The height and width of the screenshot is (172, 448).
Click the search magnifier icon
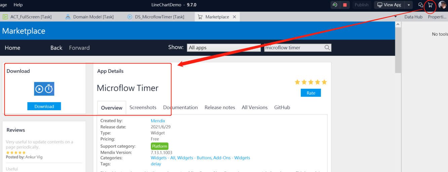(327, 48)
